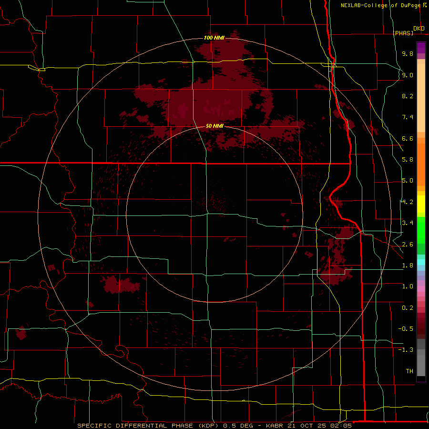429x429 pixels.
Task: Click the 4.2 legend value
Action: (408, 202)
